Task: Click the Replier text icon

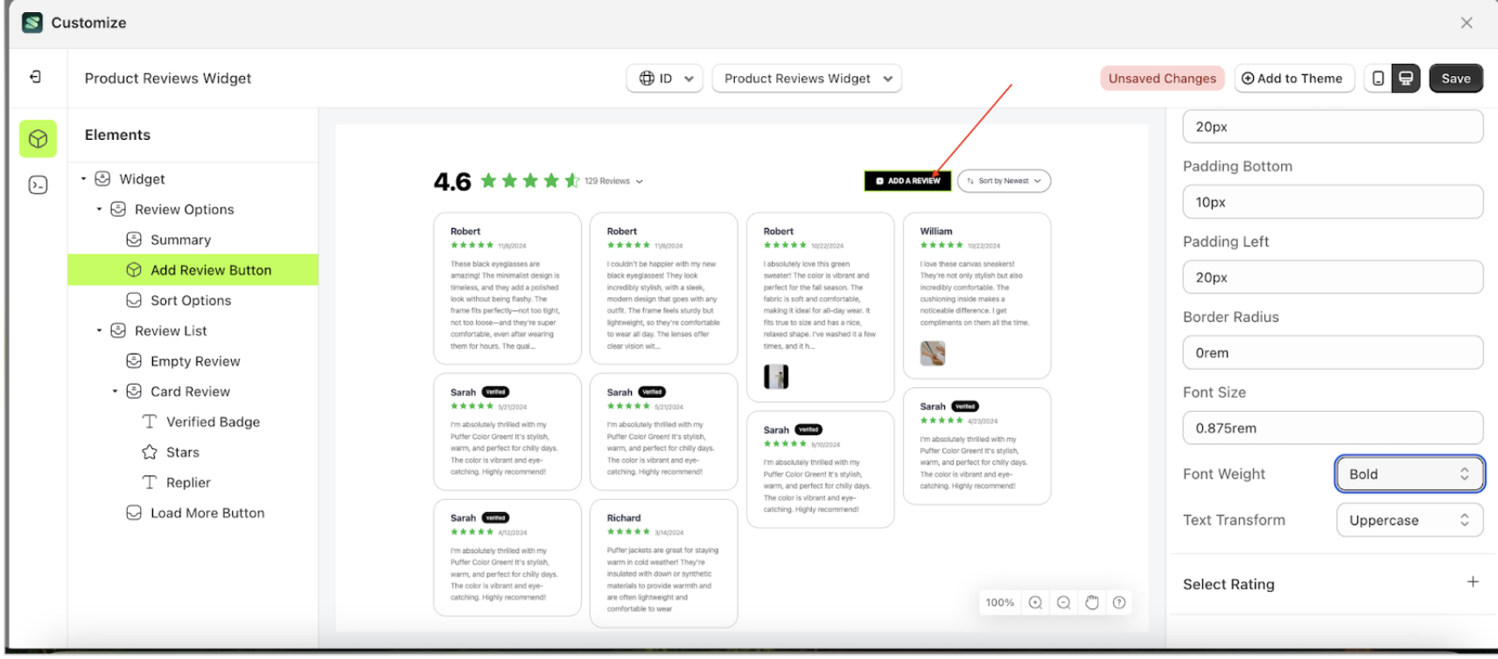Action: tap(150, 482)
